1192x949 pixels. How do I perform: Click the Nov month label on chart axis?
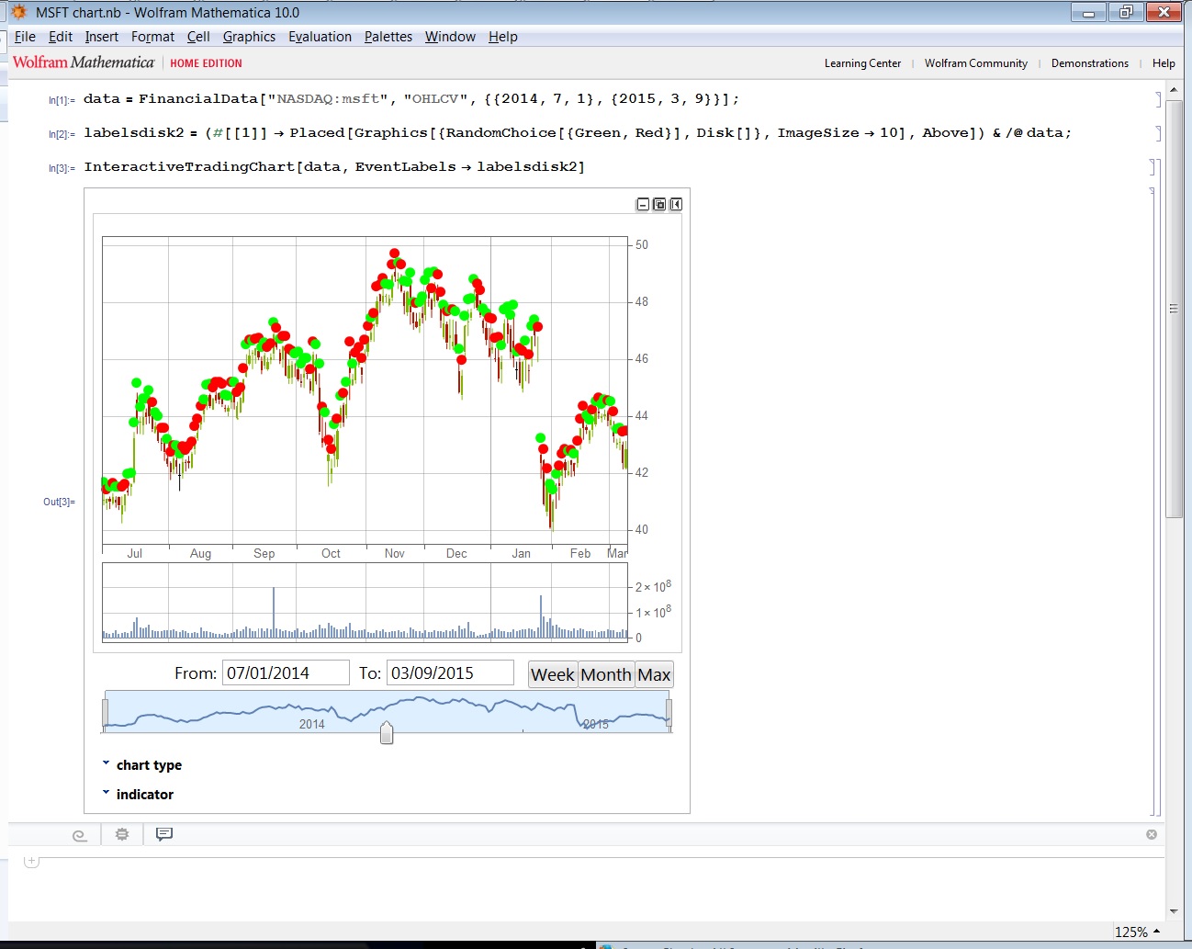pos(395,553)
